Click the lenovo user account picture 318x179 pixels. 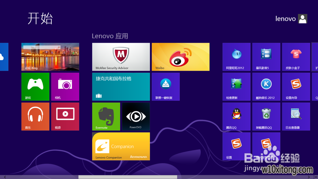tap(303, 19)
